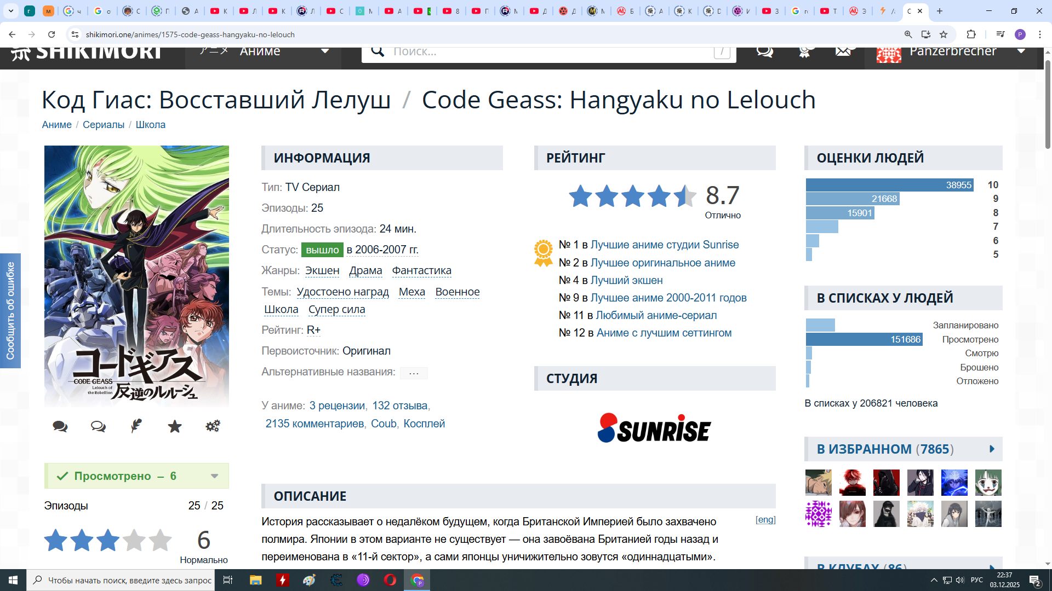Open the Меха theme tag

point(411,292)
